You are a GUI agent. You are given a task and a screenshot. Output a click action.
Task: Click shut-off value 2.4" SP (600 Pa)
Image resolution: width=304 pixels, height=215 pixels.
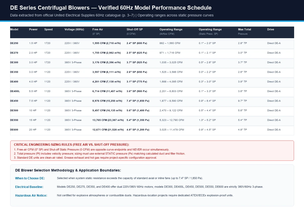coord(137,43)
